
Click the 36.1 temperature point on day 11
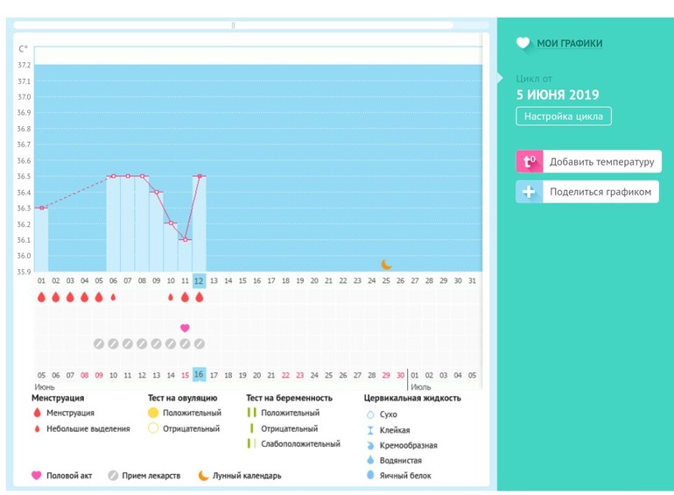point(185,239)
